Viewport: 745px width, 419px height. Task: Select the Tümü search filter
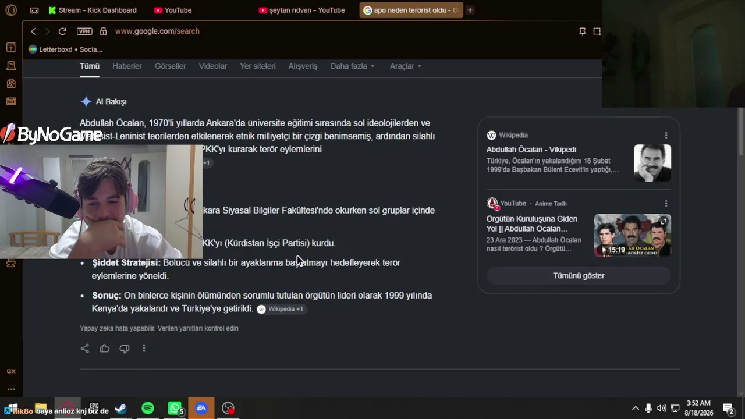click(90, 66)
